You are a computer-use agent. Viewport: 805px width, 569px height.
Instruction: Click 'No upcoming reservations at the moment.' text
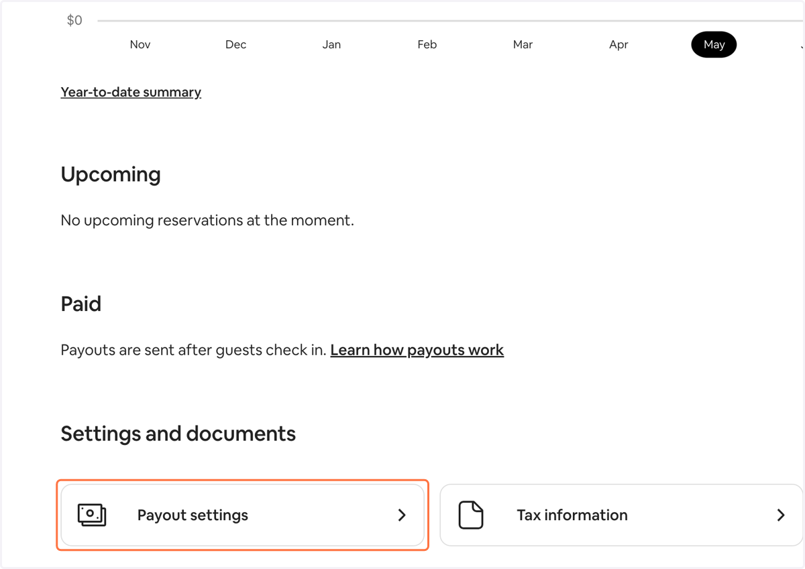(207, 220)
